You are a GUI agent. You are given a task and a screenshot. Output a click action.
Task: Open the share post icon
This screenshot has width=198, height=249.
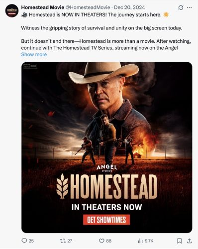pos(189,241)
